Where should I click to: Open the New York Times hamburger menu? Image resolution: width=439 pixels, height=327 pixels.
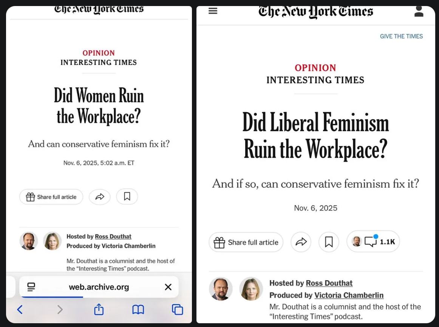tap(213, 11)
